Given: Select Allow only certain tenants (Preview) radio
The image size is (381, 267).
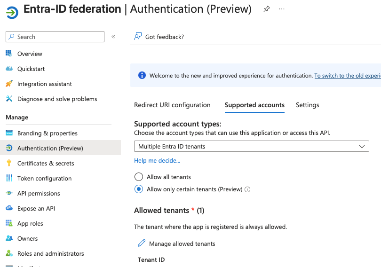Looking at the screenshot, I should coord(139,189).
